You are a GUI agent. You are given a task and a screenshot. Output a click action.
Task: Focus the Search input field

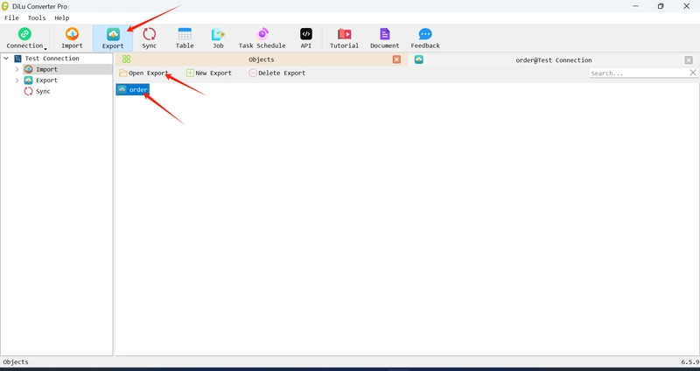tap(639, 73)
